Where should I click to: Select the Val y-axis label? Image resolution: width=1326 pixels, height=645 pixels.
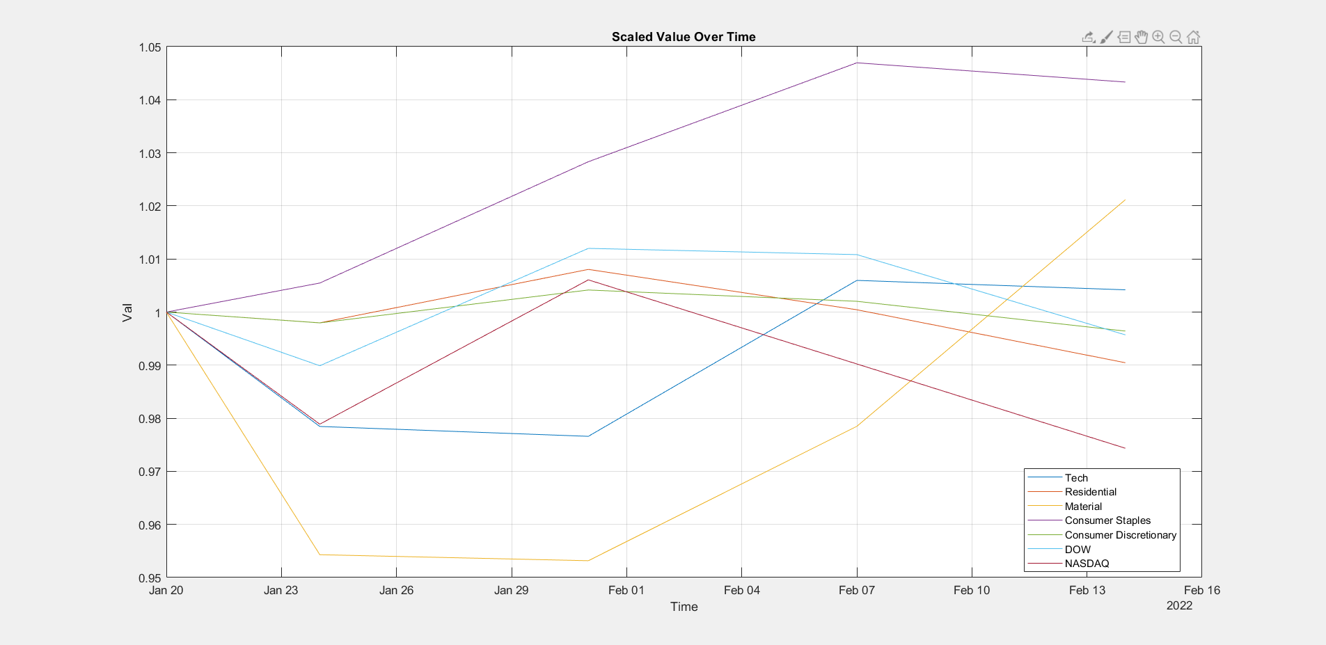127,312
